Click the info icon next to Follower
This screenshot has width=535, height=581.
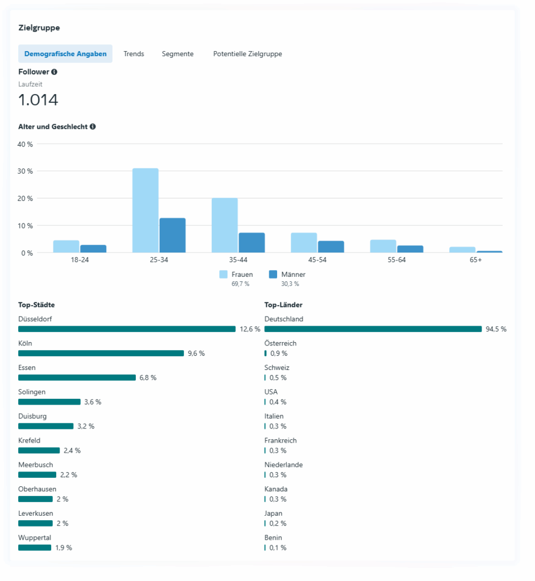pos(55,72)
